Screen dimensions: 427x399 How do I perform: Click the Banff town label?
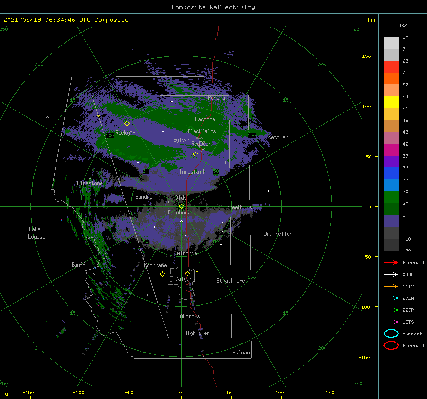point(78,264)
